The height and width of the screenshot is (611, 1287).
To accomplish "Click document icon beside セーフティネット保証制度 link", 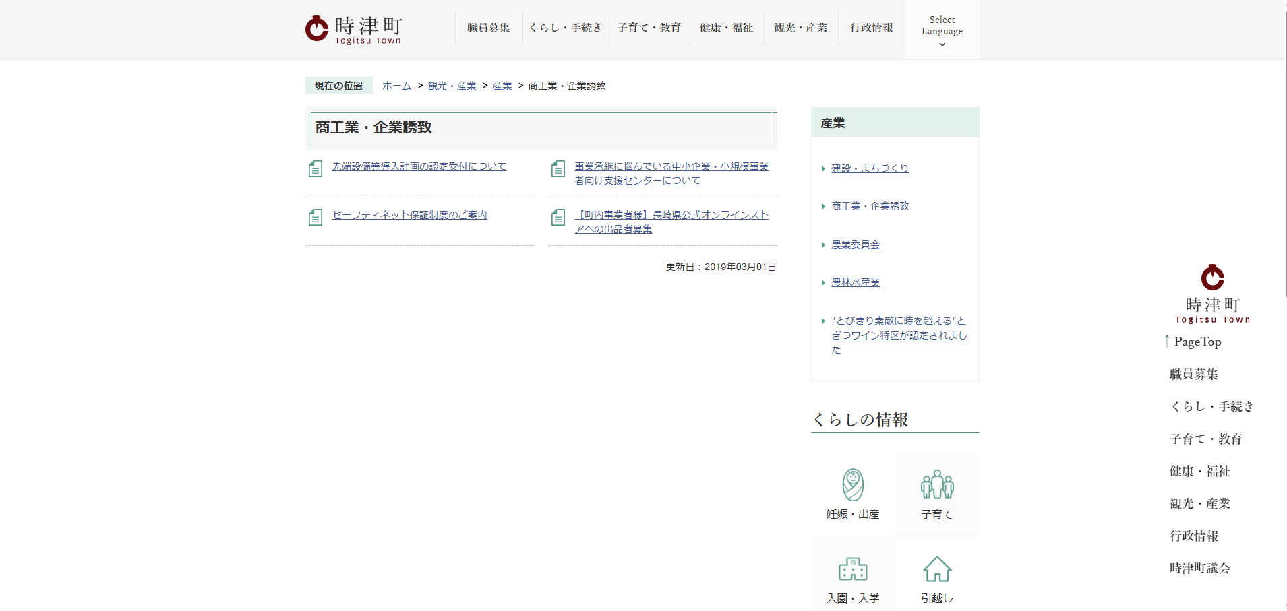I will [315, 218].
